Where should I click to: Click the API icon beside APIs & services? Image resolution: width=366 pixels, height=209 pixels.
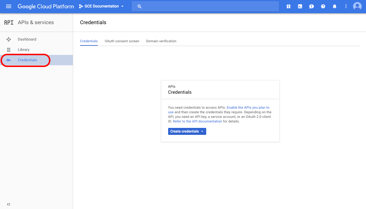(x=9, y=22)
